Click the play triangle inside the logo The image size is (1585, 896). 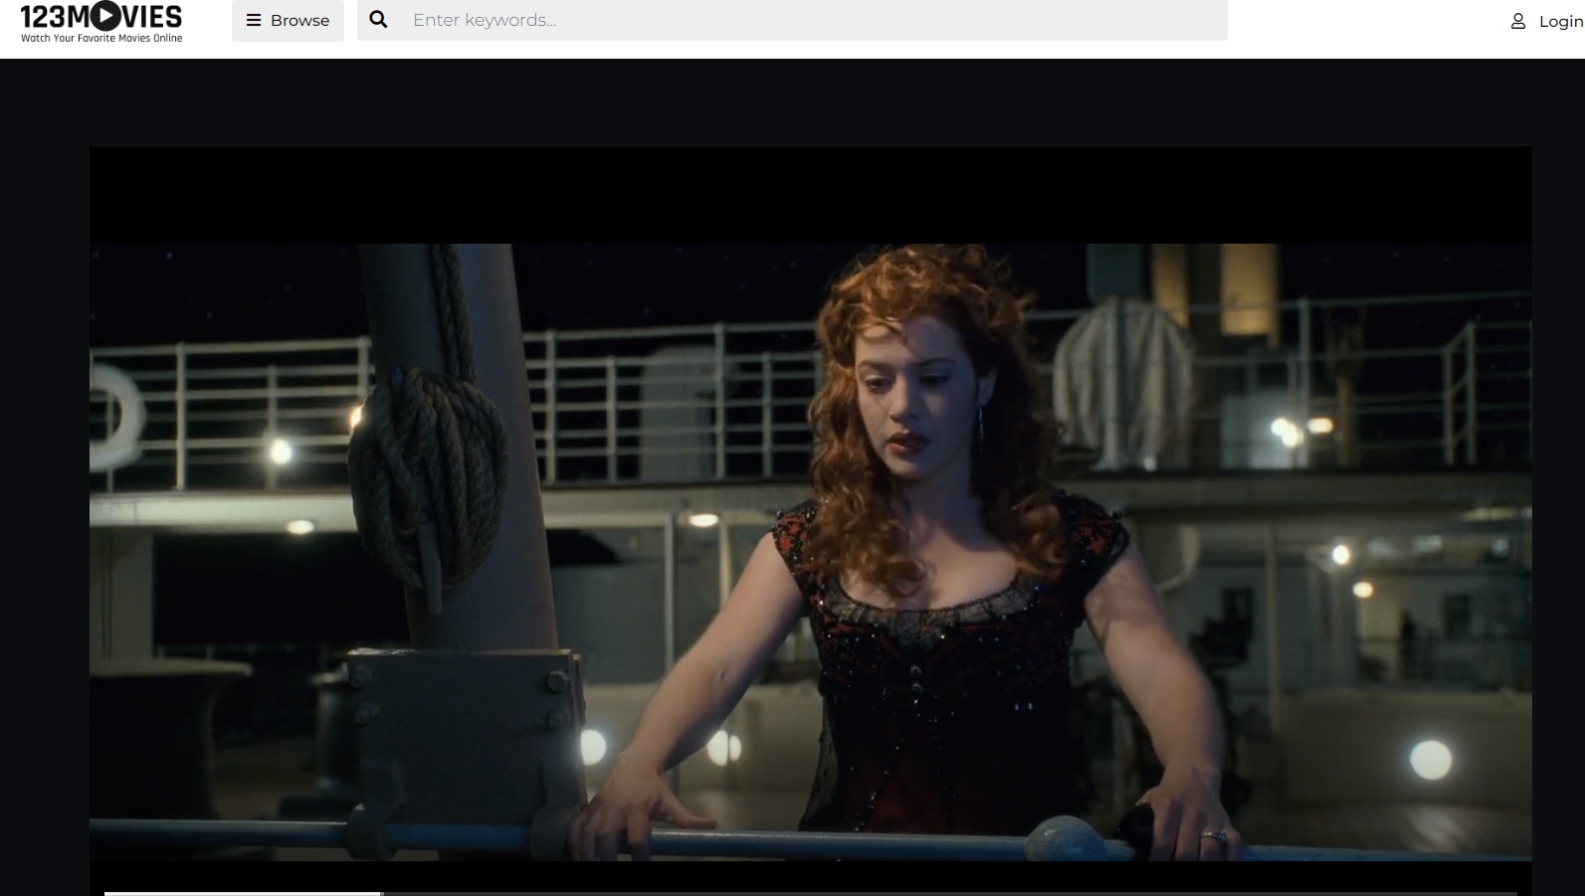click(110, 16)
